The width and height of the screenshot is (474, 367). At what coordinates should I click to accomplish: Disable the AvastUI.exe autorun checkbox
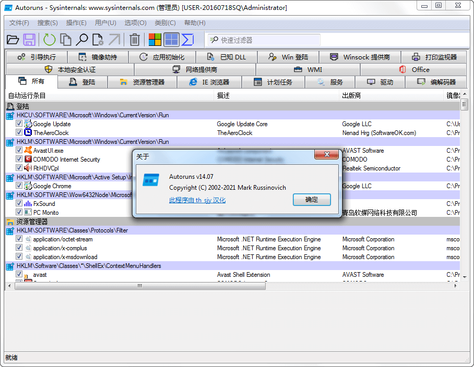click(x=19, y=150)
